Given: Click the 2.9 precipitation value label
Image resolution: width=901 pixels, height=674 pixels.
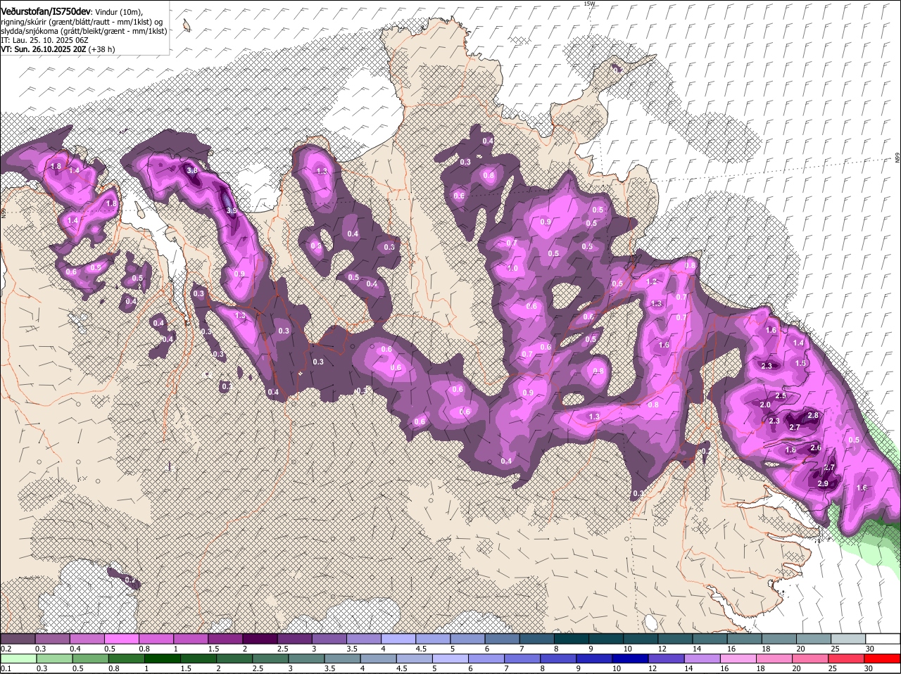Looking at the screenshot, I should tap(824, 483).
